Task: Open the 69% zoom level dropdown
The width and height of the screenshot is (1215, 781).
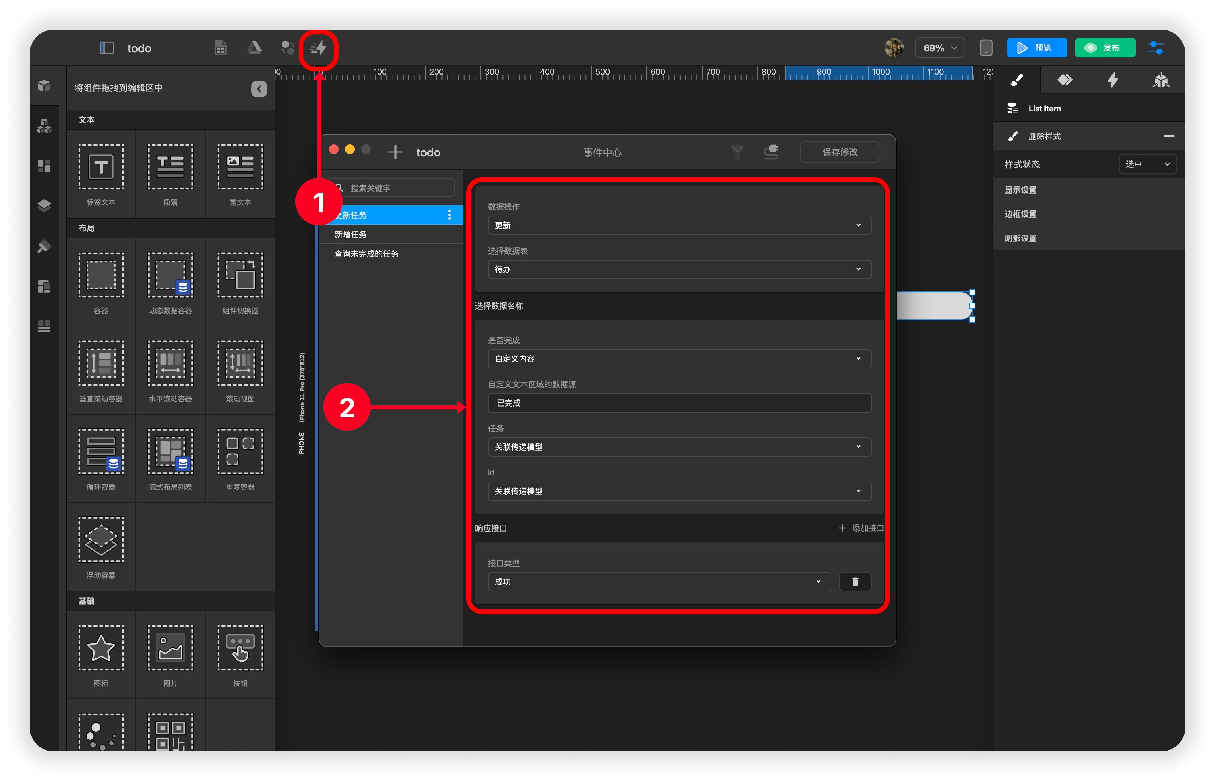Action: coord(939,48)
